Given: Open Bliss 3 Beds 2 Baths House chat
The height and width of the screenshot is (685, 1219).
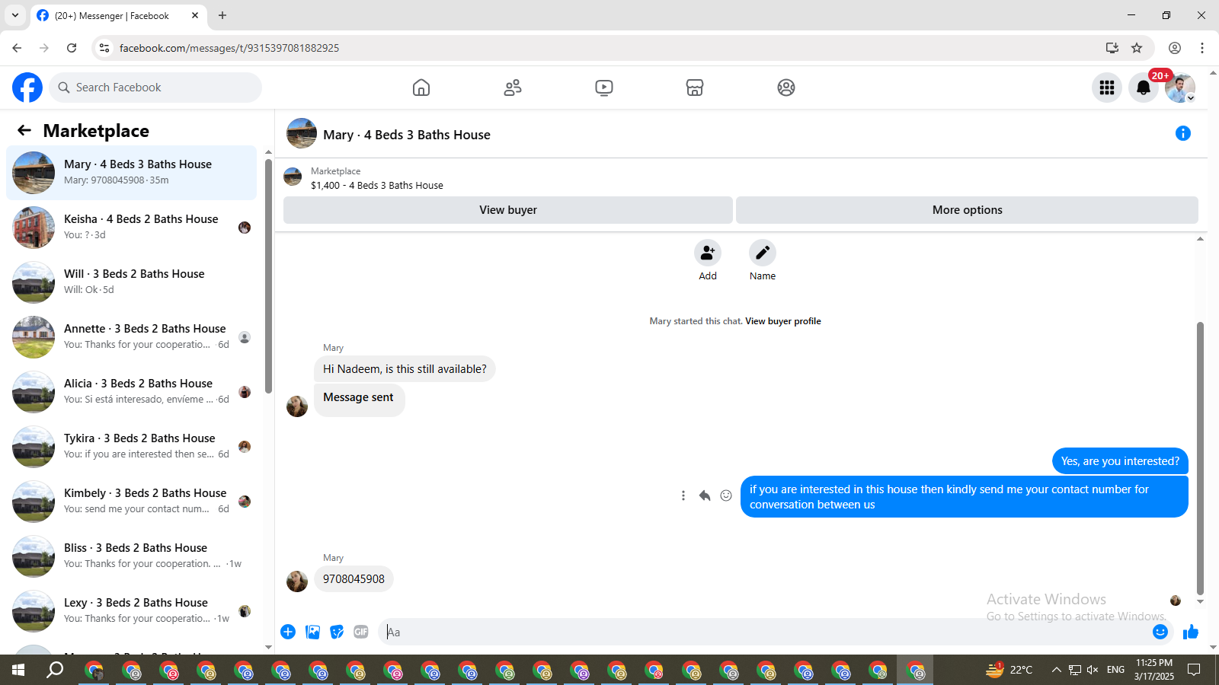Looking at the screenshot, I should [x=131, y=556].
